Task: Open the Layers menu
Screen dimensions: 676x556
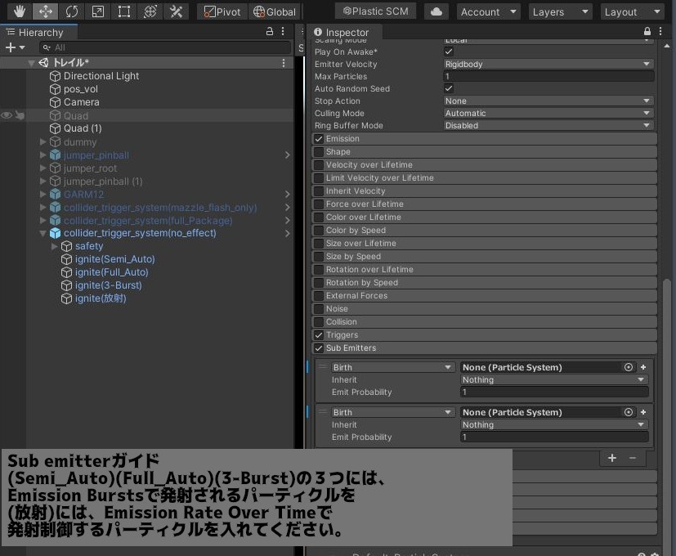Action: pos(560,11)
